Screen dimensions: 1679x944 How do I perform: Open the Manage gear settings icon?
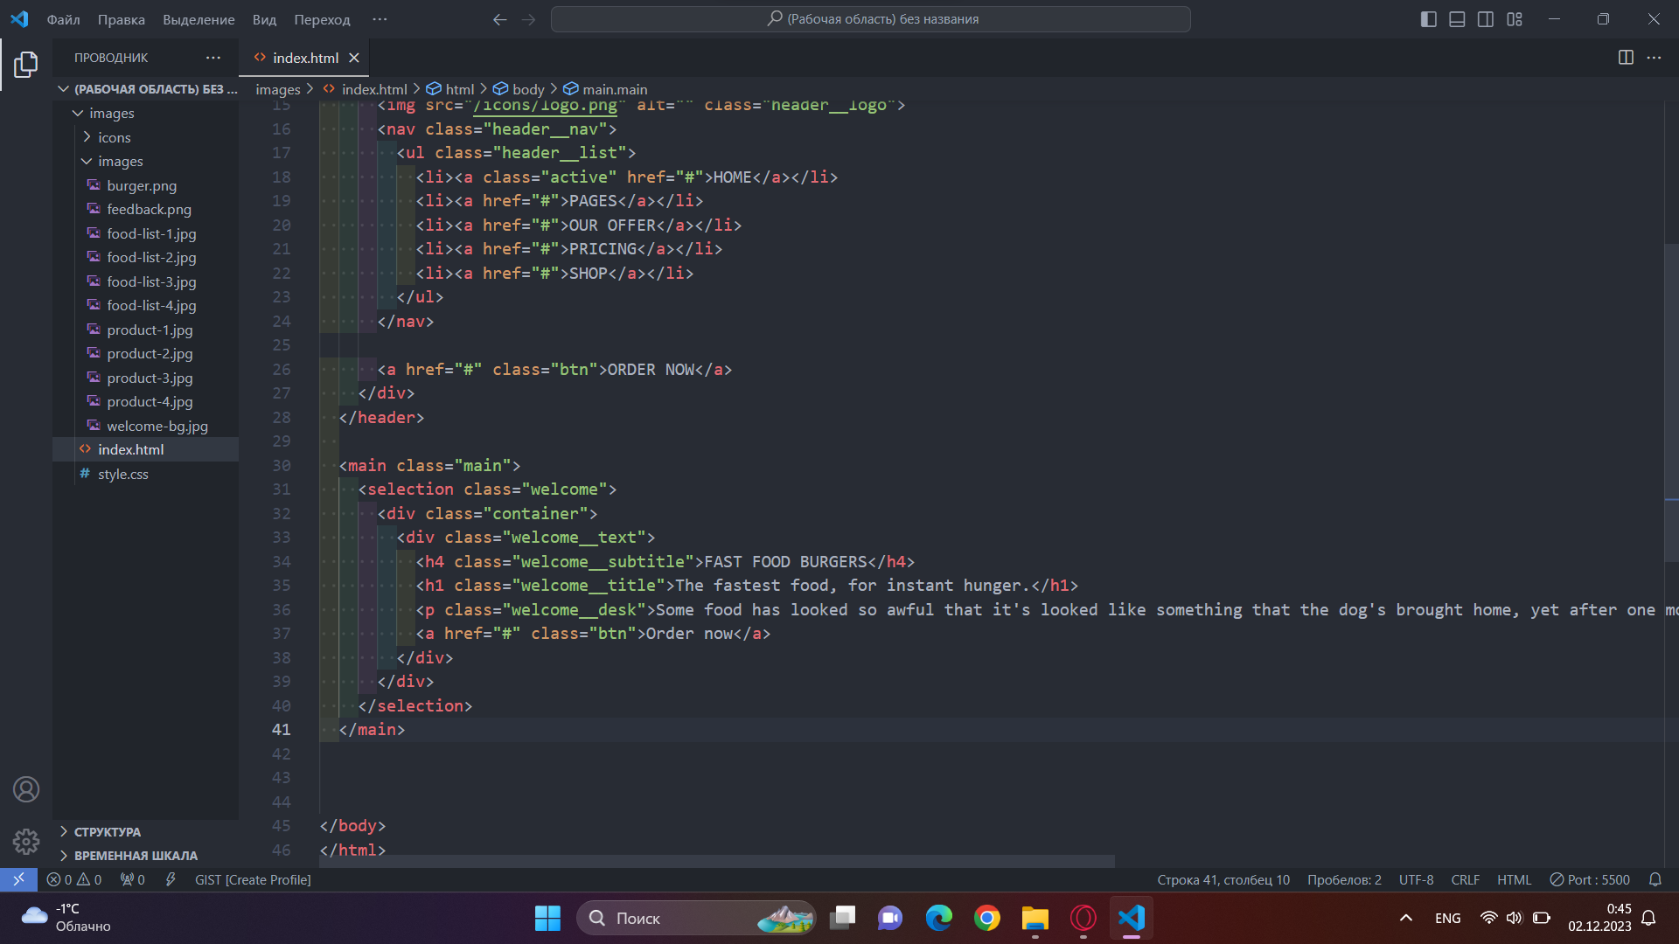26,841
